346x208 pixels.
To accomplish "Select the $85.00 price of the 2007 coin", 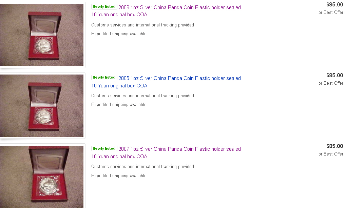I will click(334, 146).
